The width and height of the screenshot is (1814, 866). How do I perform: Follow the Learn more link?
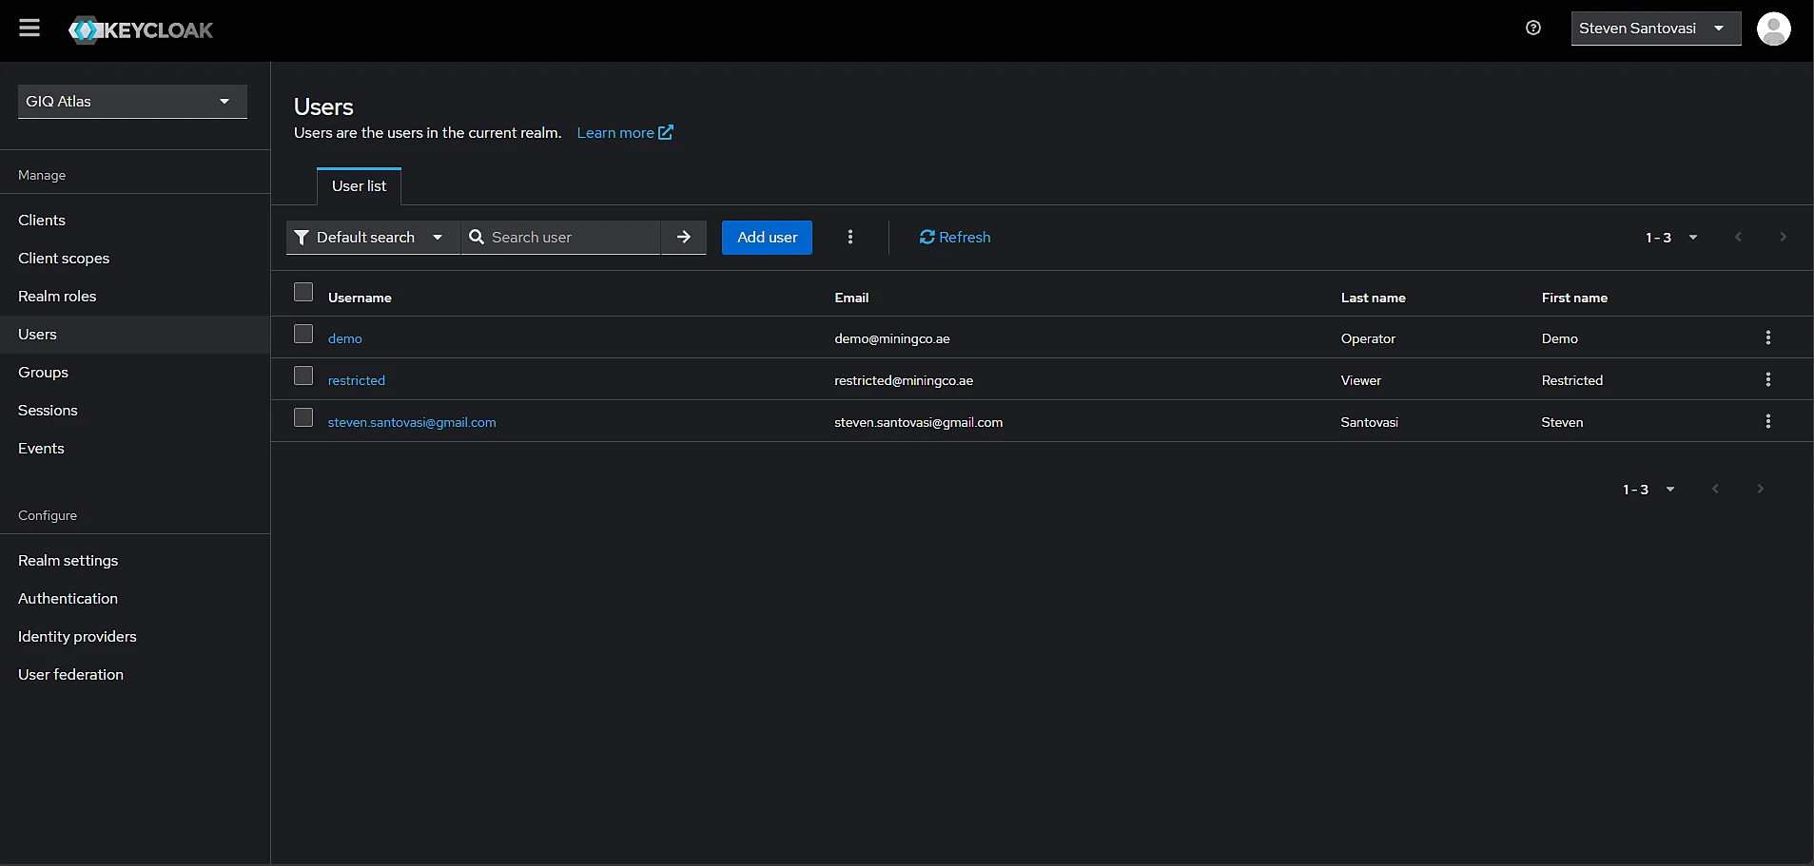pos(624,133)
